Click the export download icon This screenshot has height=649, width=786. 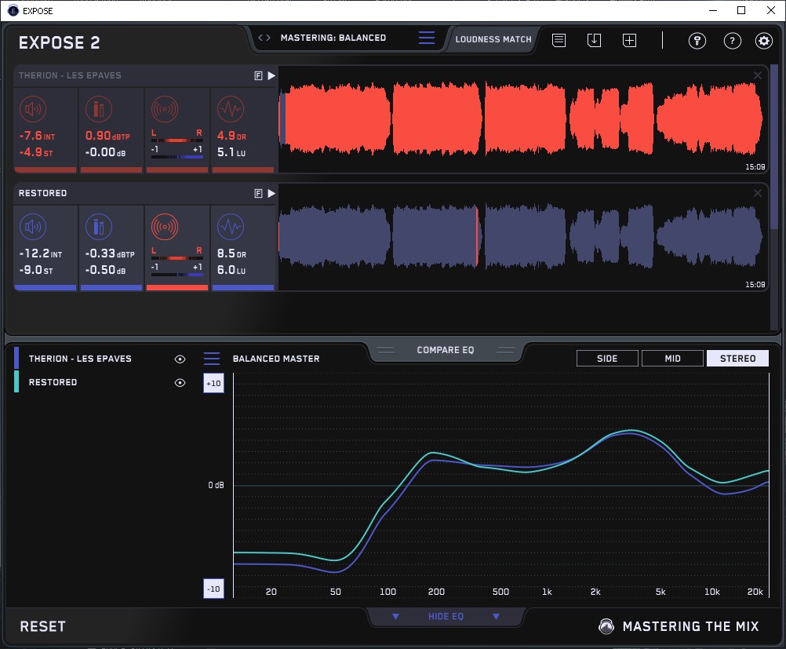coord(594,40)
